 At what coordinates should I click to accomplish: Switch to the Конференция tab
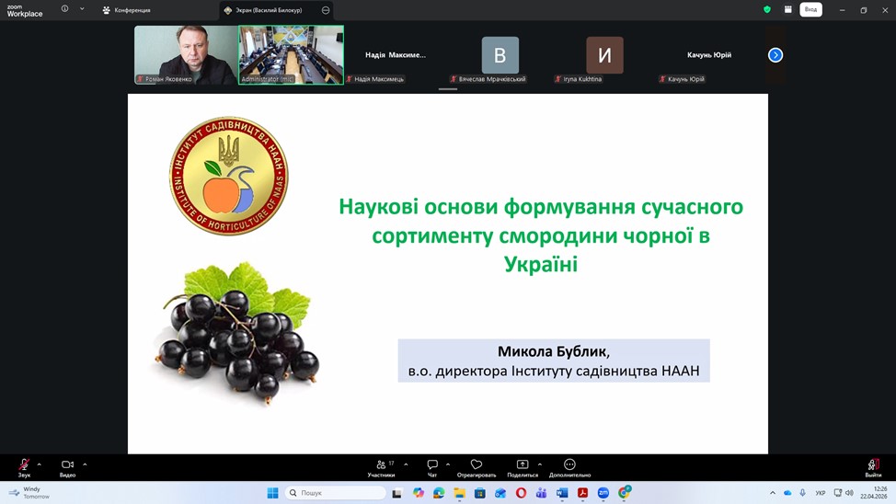tap(127, 10)
